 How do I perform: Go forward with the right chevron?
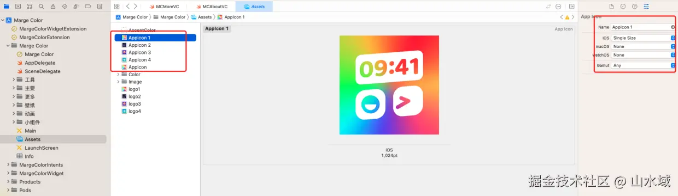coord(136,7)
